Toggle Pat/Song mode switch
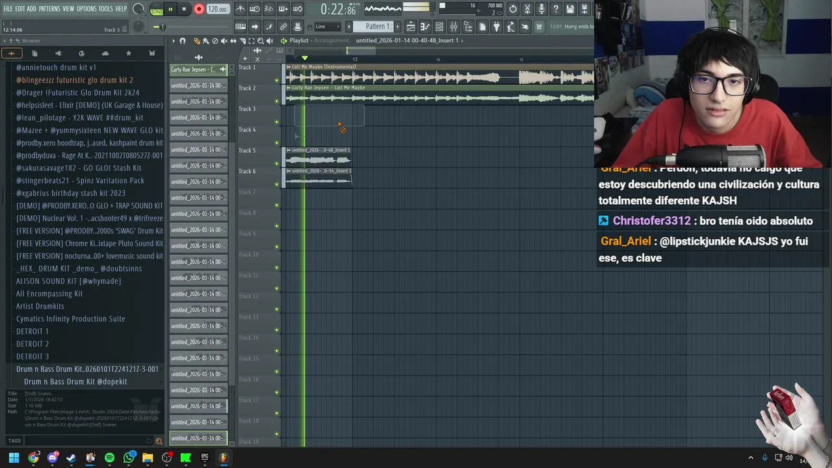This screenshot has width=832, height=468. coord(157,10)
